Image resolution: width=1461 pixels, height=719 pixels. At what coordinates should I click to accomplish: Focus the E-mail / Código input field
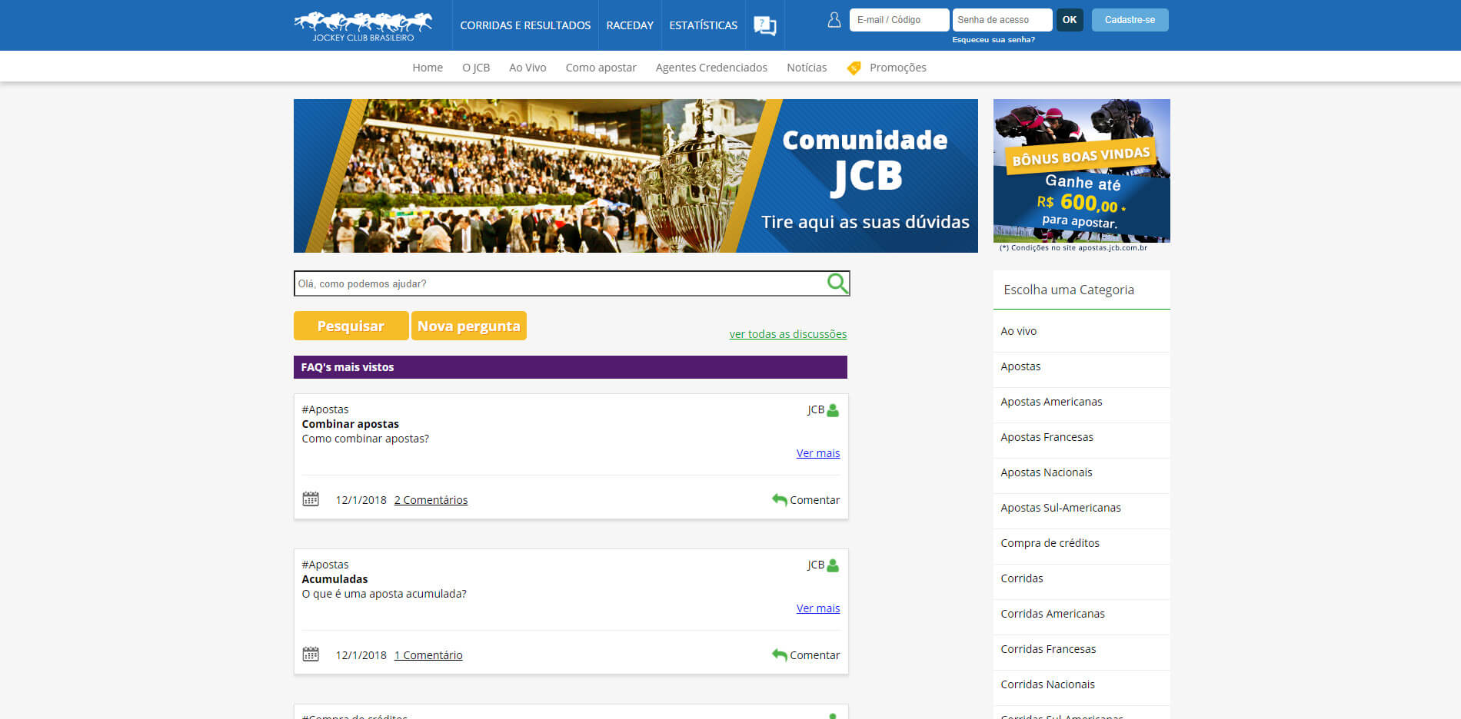click(899, 20)
